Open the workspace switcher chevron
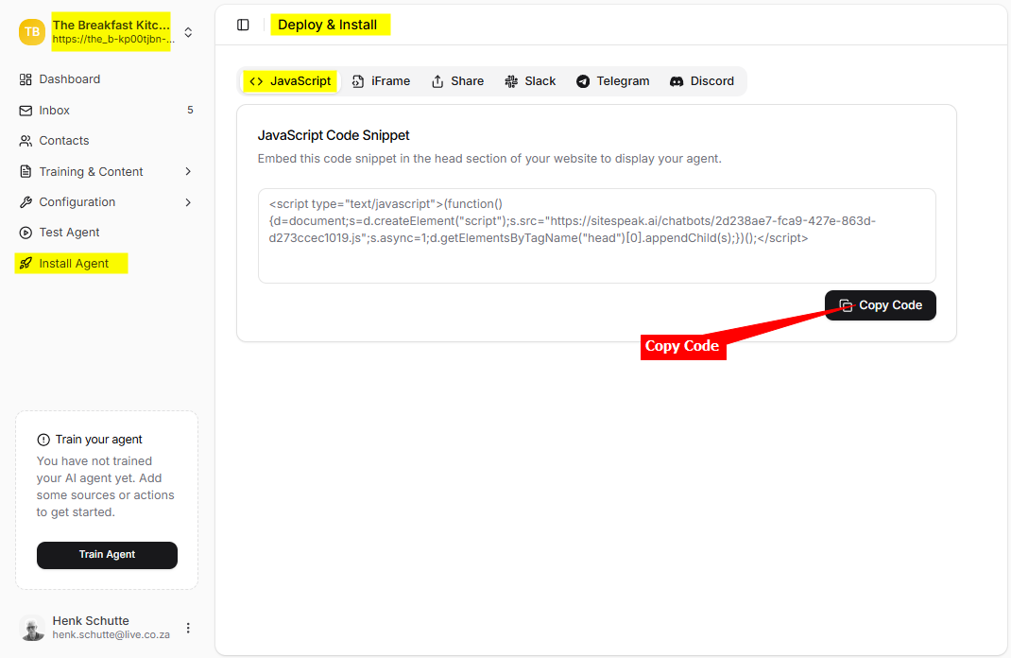 click(x=188, y=32)
